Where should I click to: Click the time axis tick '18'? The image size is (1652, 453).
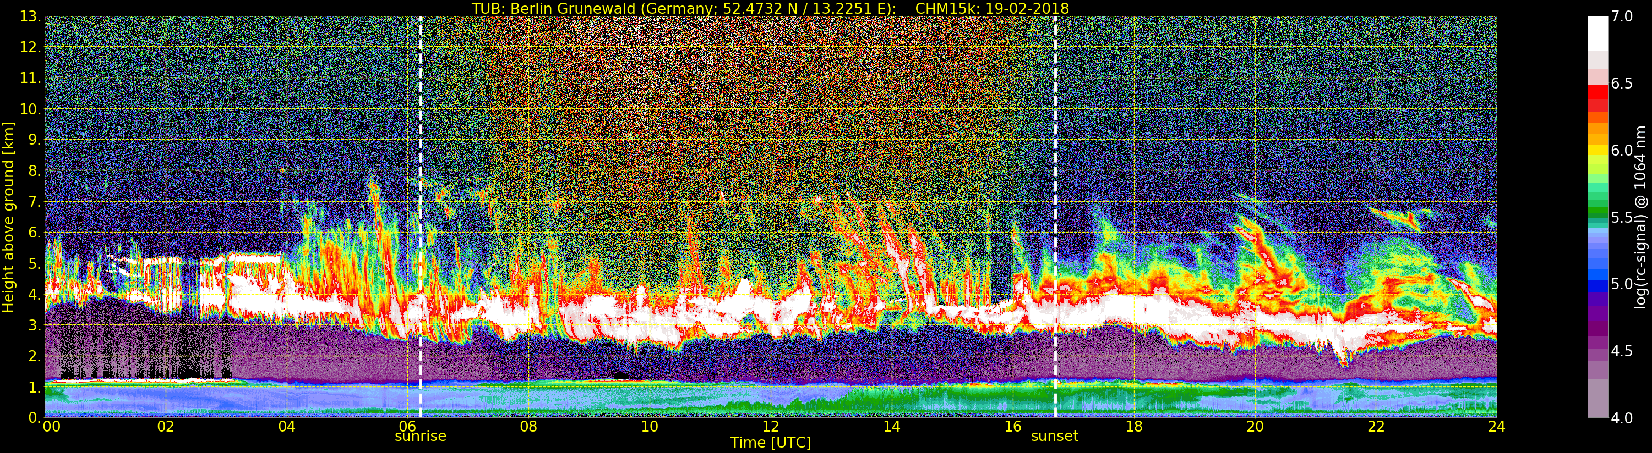(1134, 427)
